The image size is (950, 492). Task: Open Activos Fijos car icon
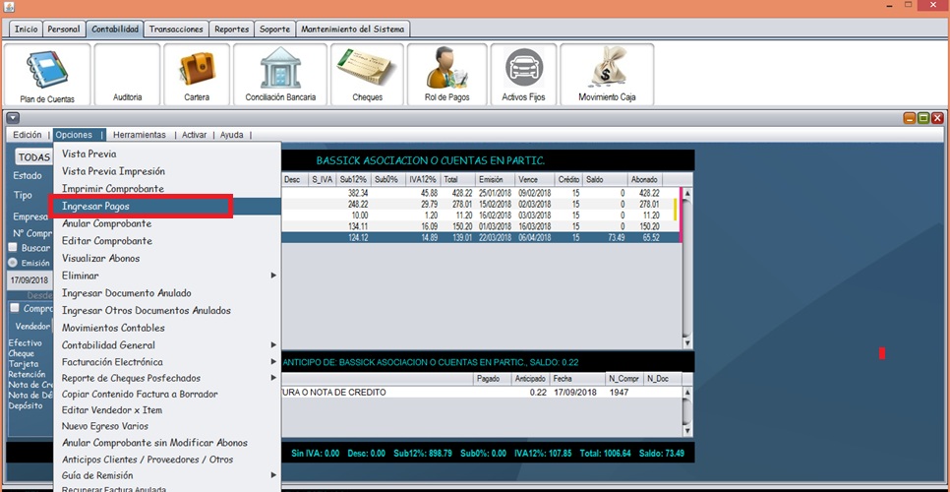[523, 75]
